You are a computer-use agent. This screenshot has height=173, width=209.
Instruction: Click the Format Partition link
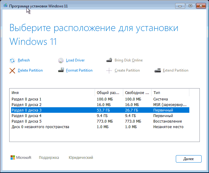[x=79, y=70]
